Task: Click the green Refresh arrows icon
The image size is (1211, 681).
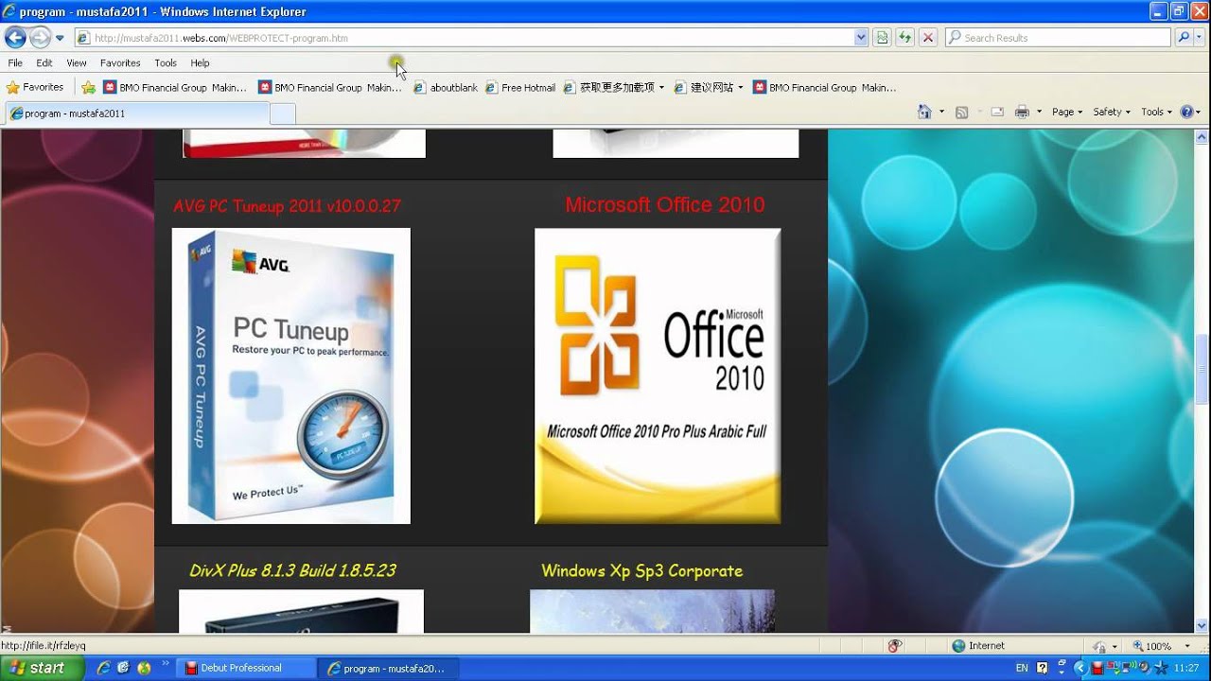Action: [x=905, y=38]
